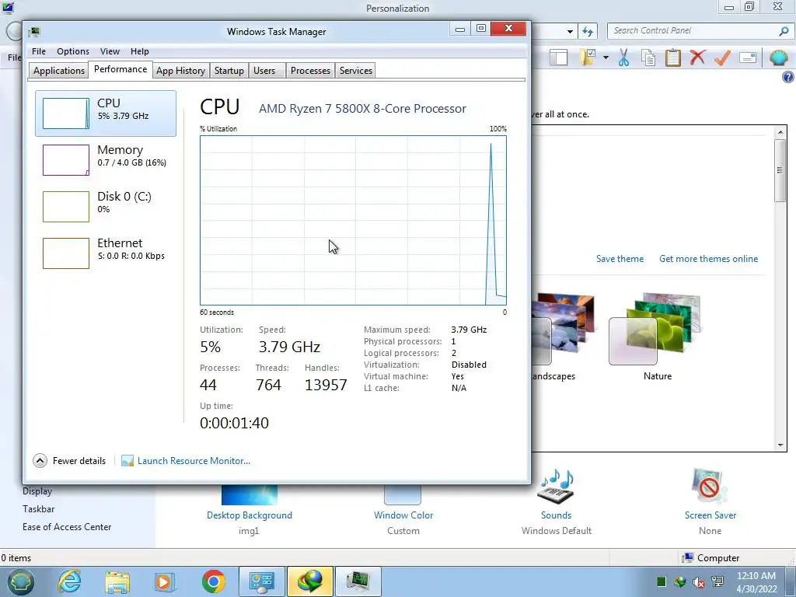Select Disk 0 (C:) in sidebar
The image size is (796, 597).
106,206
